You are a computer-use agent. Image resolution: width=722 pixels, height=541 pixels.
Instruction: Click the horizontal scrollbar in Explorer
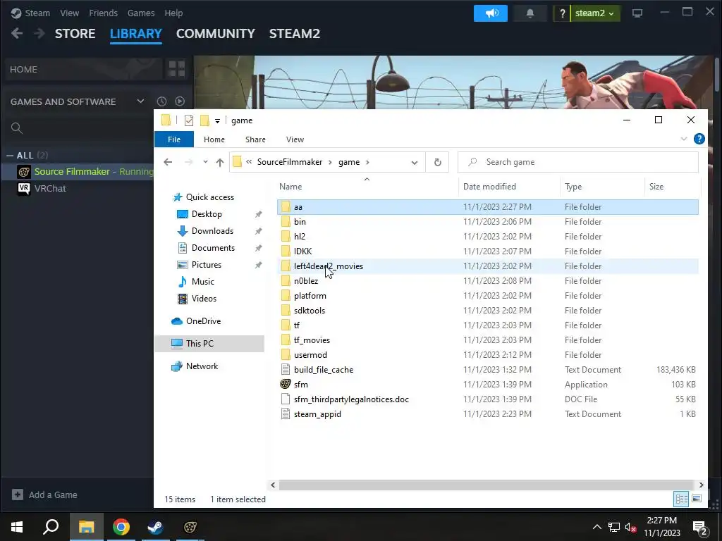click(487, 485)
